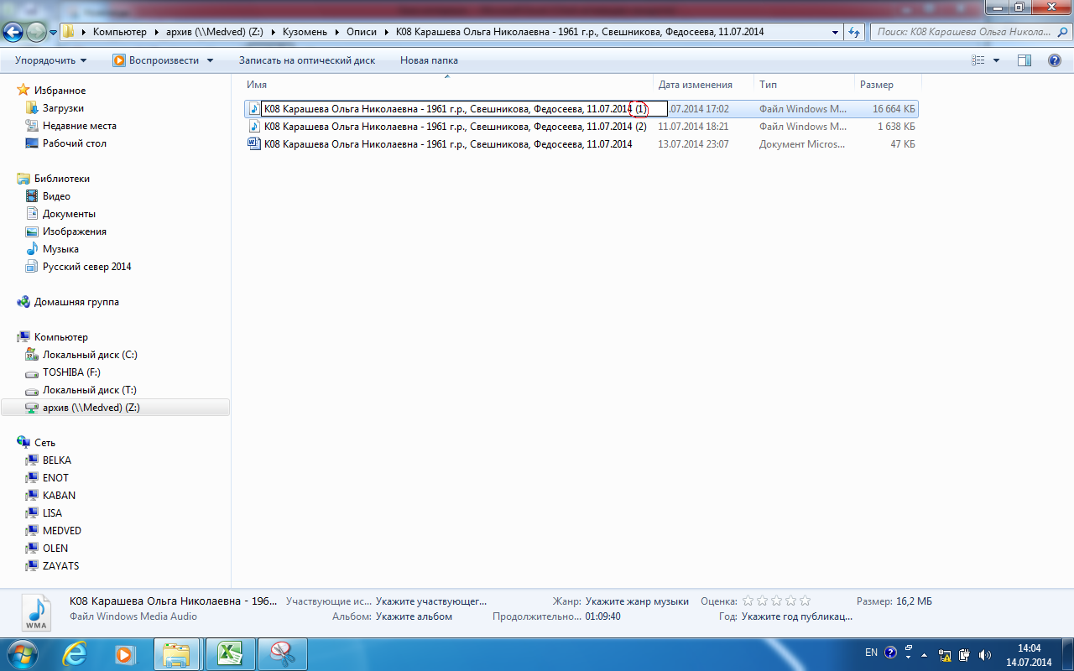Click the refresh button beside address bar
The height and width of the screenshot is (671, 1074).
854,32
